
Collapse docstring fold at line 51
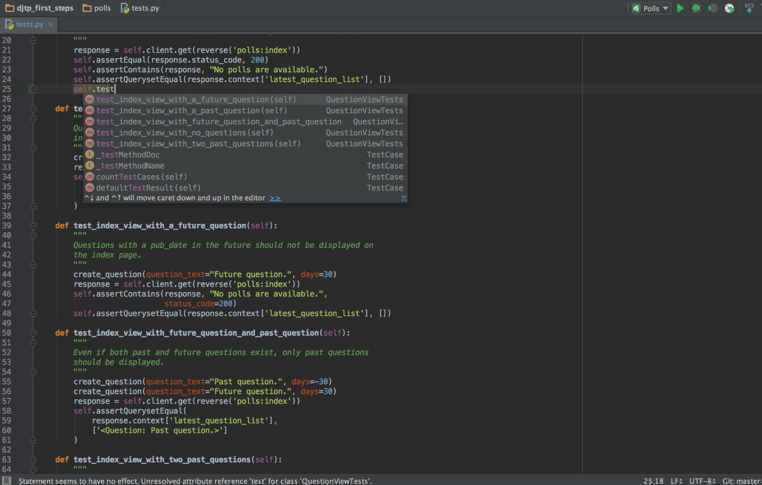coord(34,343)
